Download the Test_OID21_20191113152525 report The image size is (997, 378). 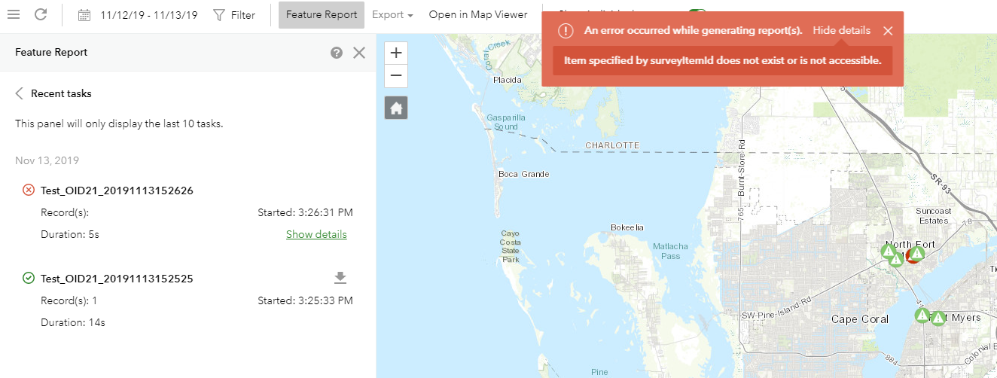[340, 279]
